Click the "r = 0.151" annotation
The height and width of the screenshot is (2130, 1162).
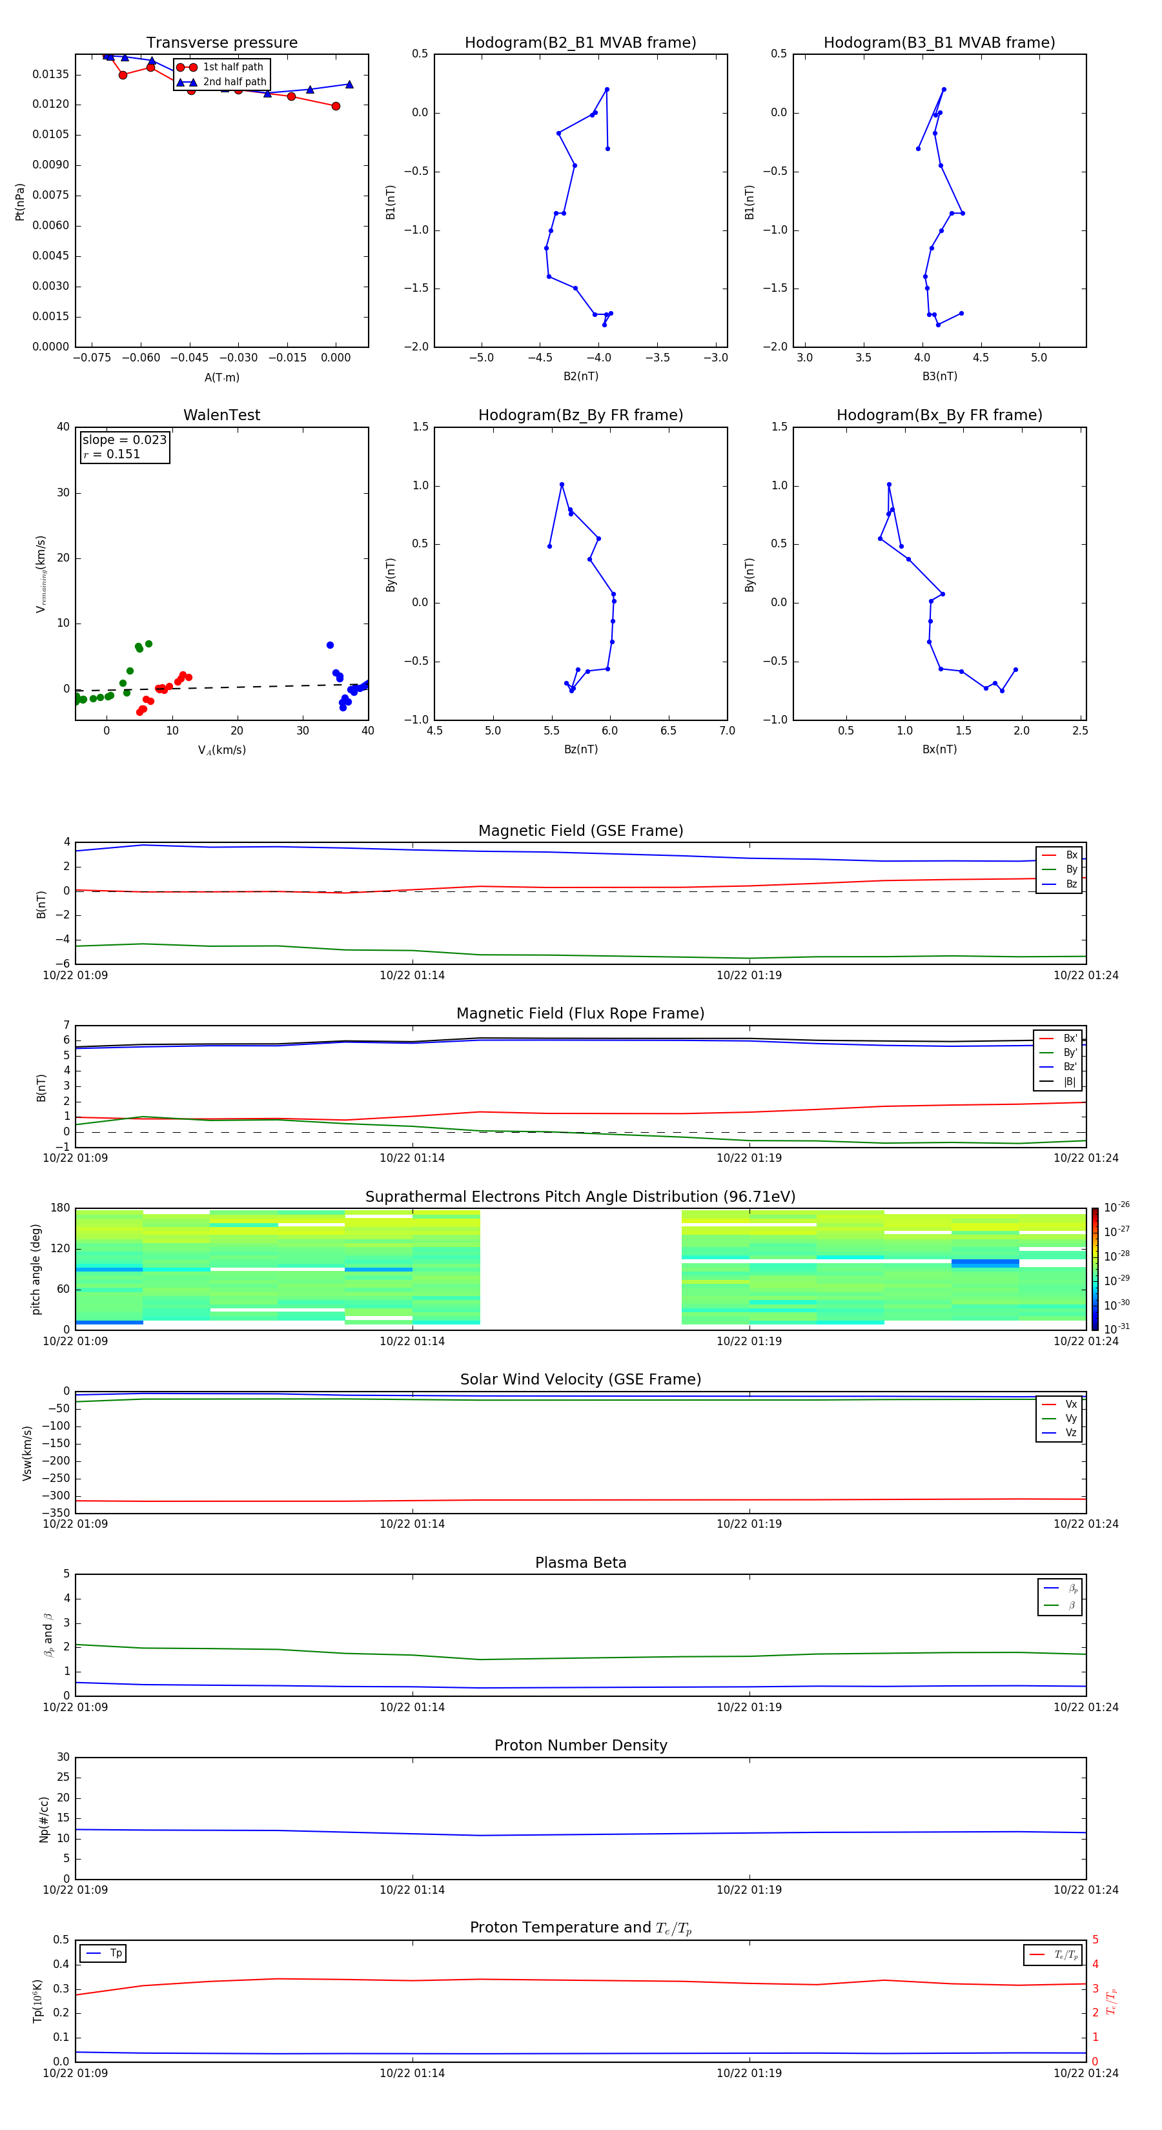click(112, 454)
